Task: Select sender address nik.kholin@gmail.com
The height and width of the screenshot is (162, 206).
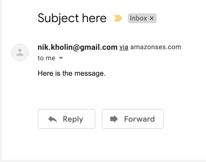Action: pyautogui.click(x=78, y=47)
